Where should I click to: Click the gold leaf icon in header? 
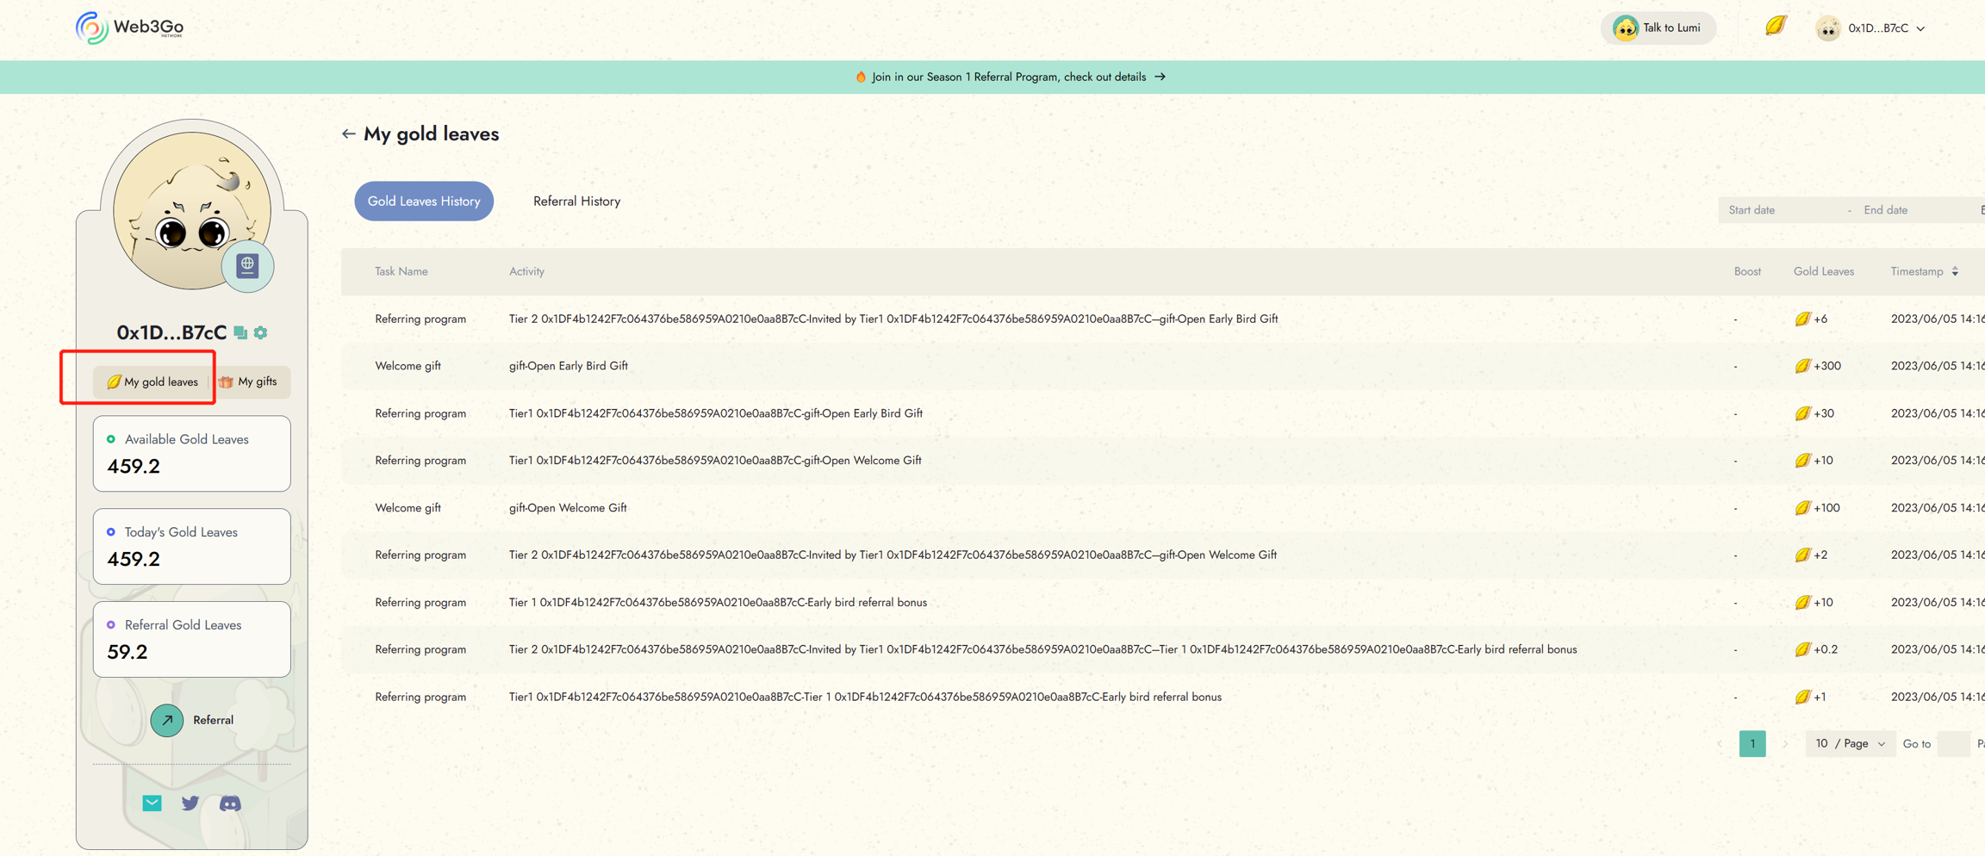tap(1776, 27)
